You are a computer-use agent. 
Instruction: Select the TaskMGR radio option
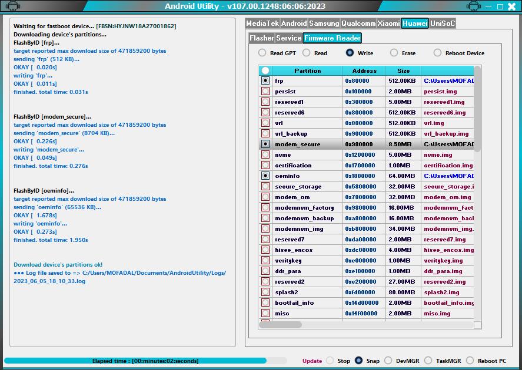coord(428,361)
